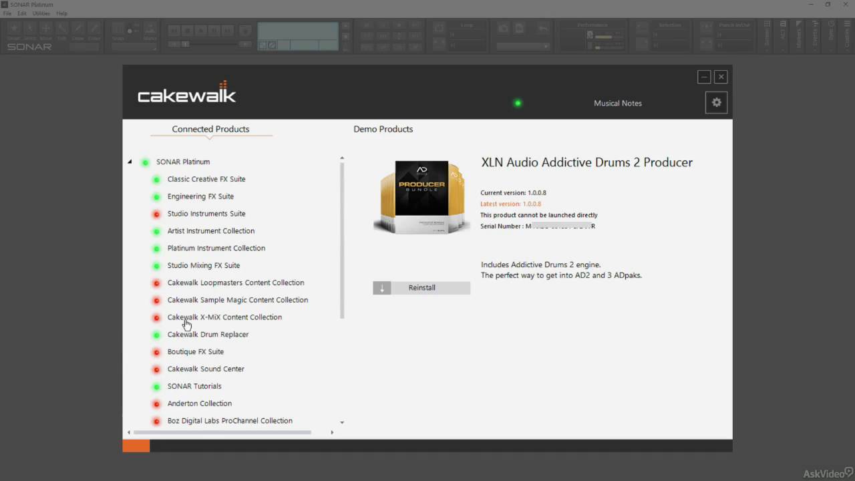855x481 pixels.
Task: Select Studio Mixing FX Suite in the list
Action: pyautogui.click(x=204, y=265)
